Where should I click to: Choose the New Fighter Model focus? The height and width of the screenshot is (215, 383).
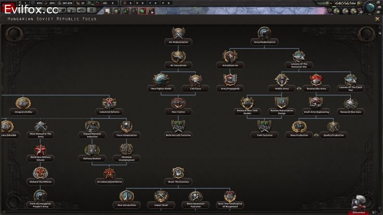tap(161, 81)
